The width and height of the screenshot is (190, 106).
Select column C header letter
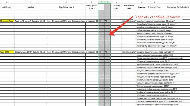coord(30,2)
